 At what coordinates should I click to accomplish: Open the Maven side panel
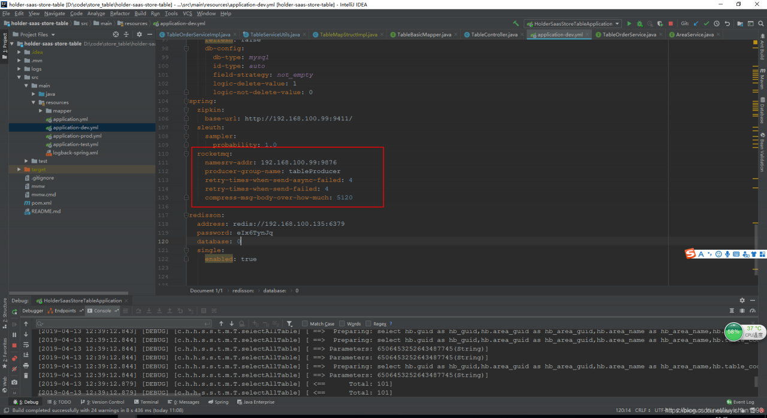(x=762, y=79)
